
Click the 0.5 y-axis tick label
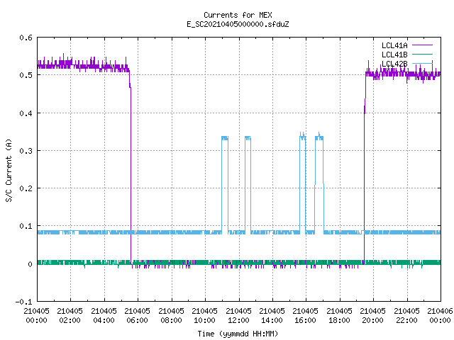26,75
